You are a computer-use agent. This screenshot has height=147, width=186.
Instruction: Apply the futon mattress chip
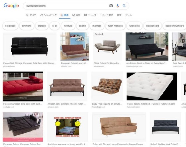tap(115, 26)
